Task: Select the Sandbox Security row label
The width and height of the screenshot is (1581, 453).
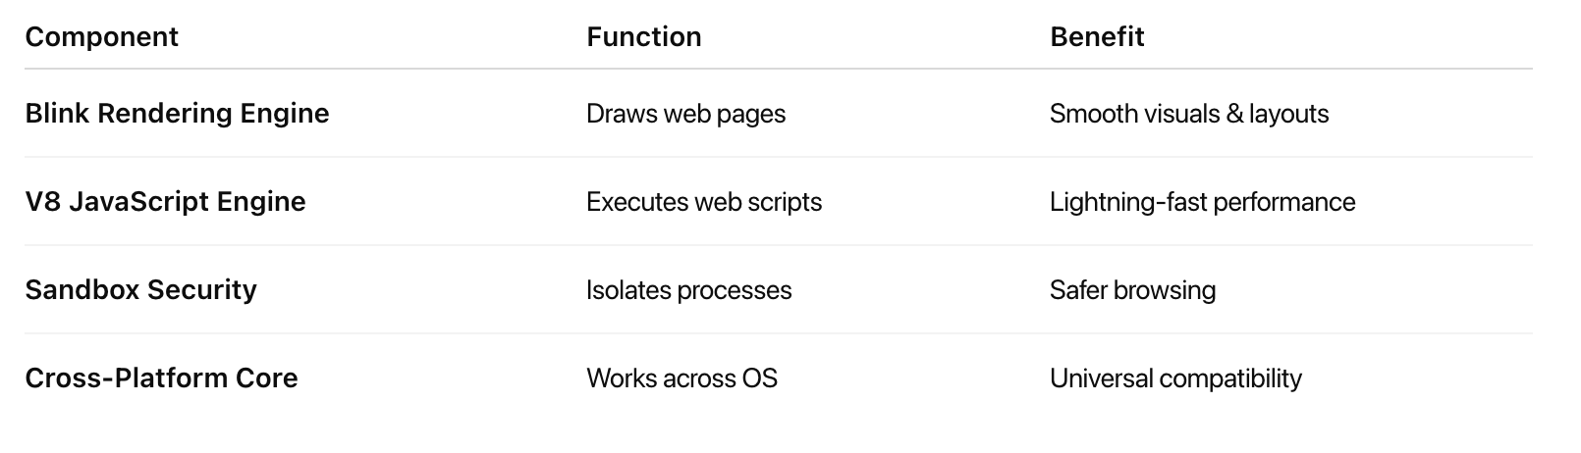Action: click(x=140, y=290)
